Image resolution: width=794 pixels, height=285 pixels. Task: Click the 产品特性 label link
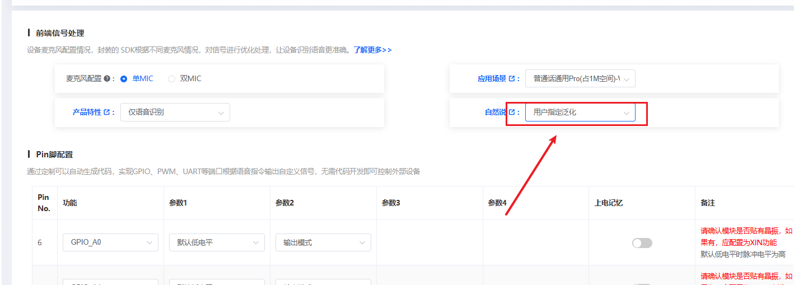click(x=87, y=112)
